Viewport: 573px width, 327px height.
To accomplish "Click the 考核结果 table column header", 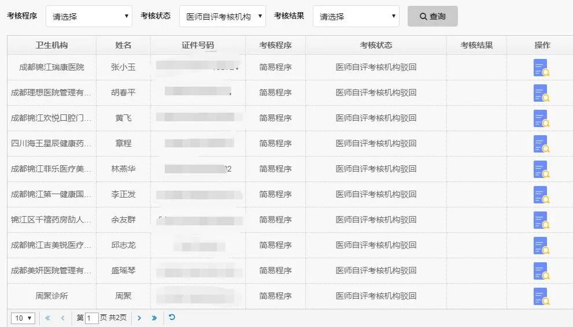I will tap(476, 45).
